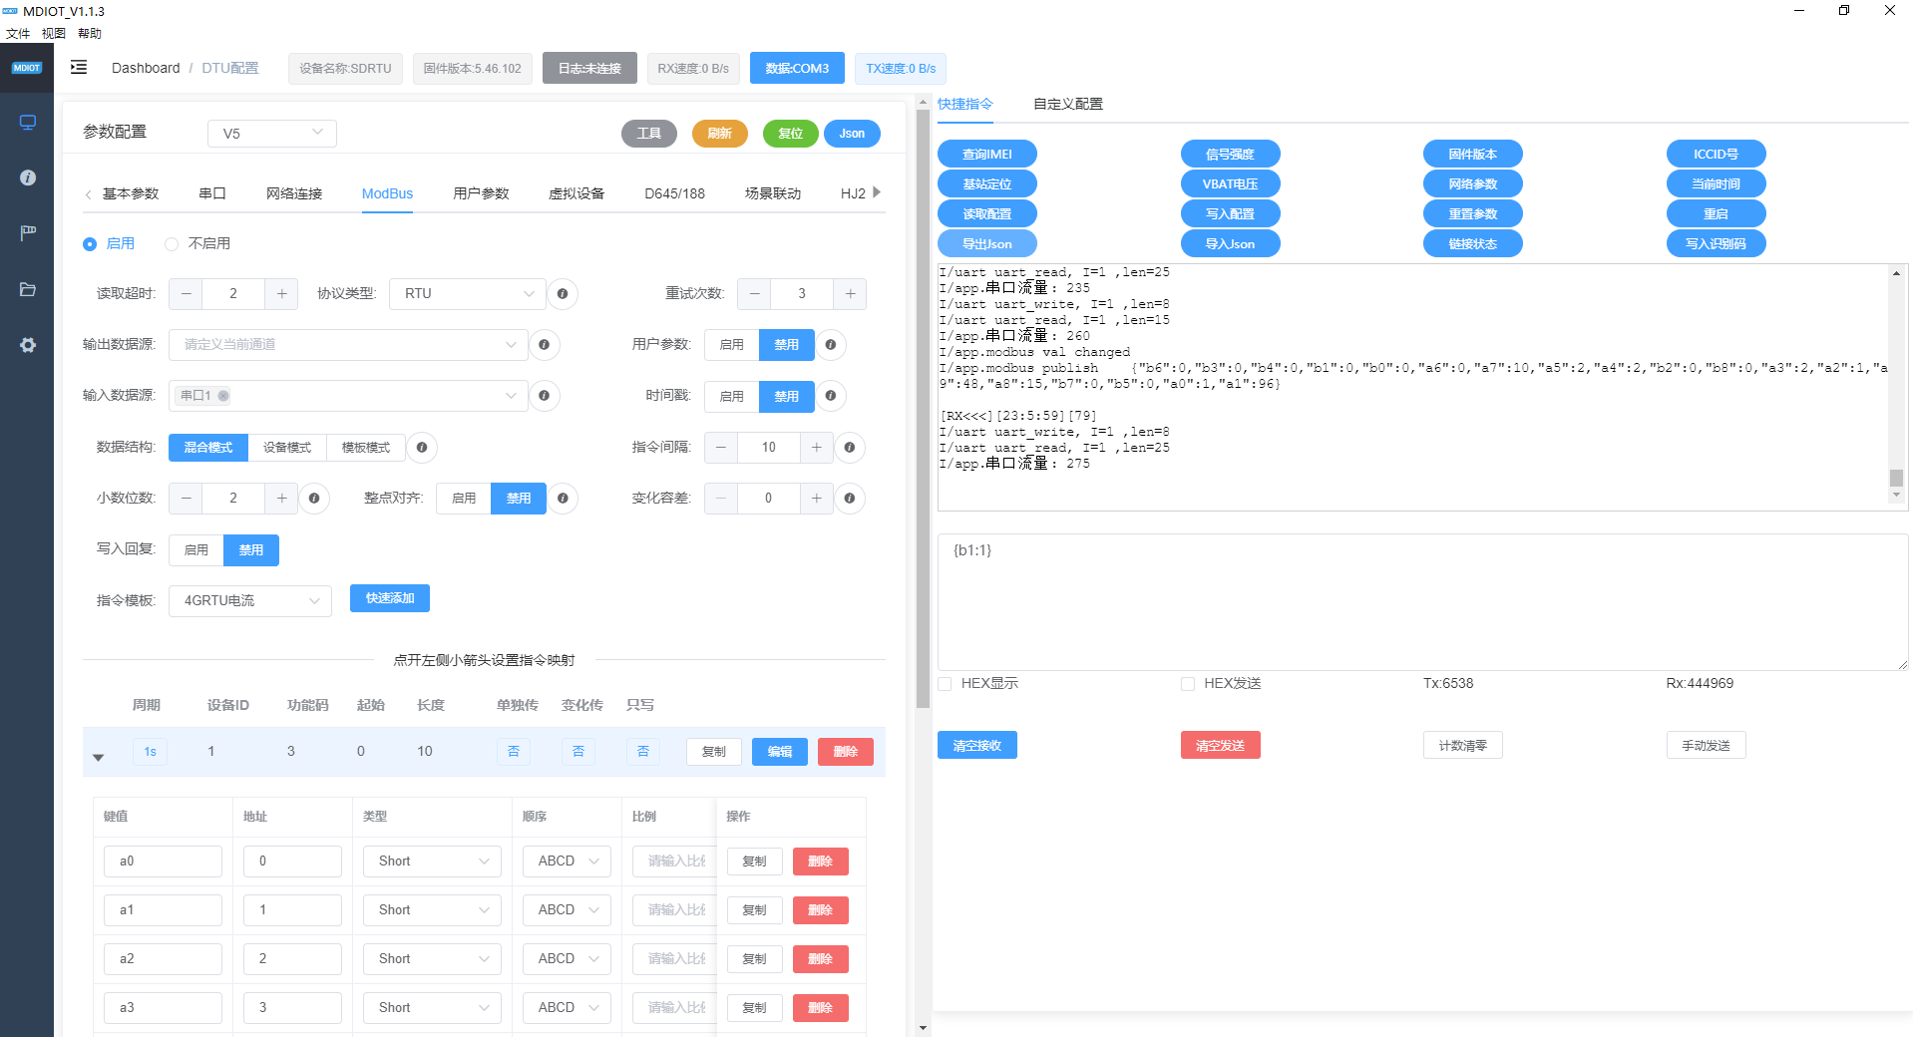Open the 输入数据源 dropdown
This screenshot has height=1037, width=1913.
(348, 396)
